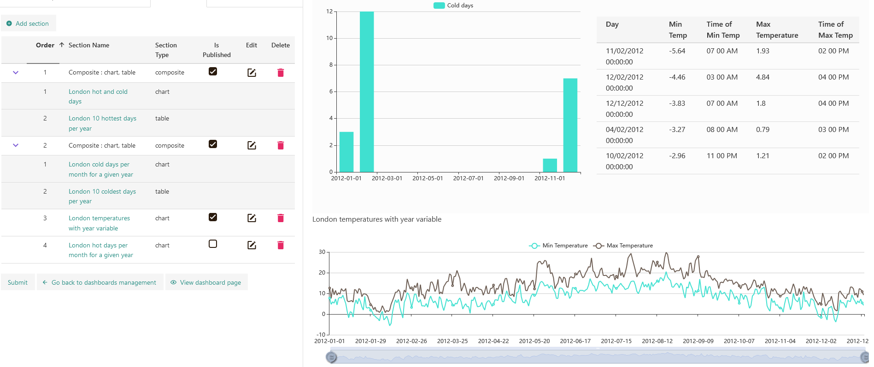
Task: Check published for London hot days per month
Action: click(x=213, y=244)
